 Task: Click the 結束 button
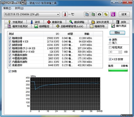click(x=124, y=14)
